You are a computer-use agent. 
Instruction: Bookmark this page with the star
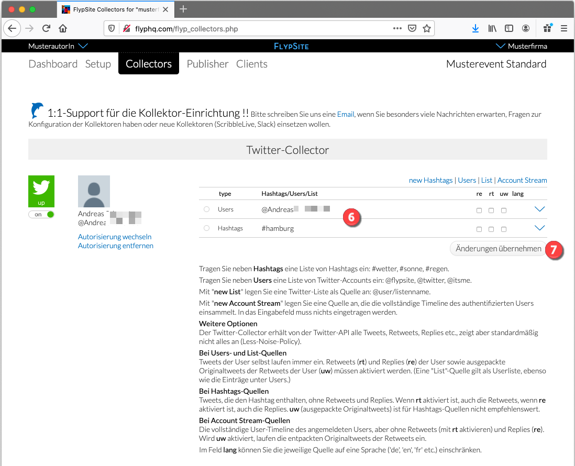tap(427, 28)
